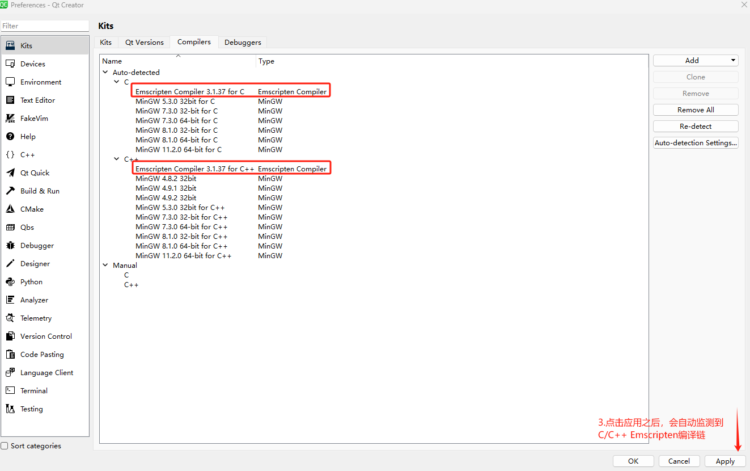The height and width of the screenshot is (471, 750).
Task: Switch to the Compilers tab
Action: tap(194, 42)
